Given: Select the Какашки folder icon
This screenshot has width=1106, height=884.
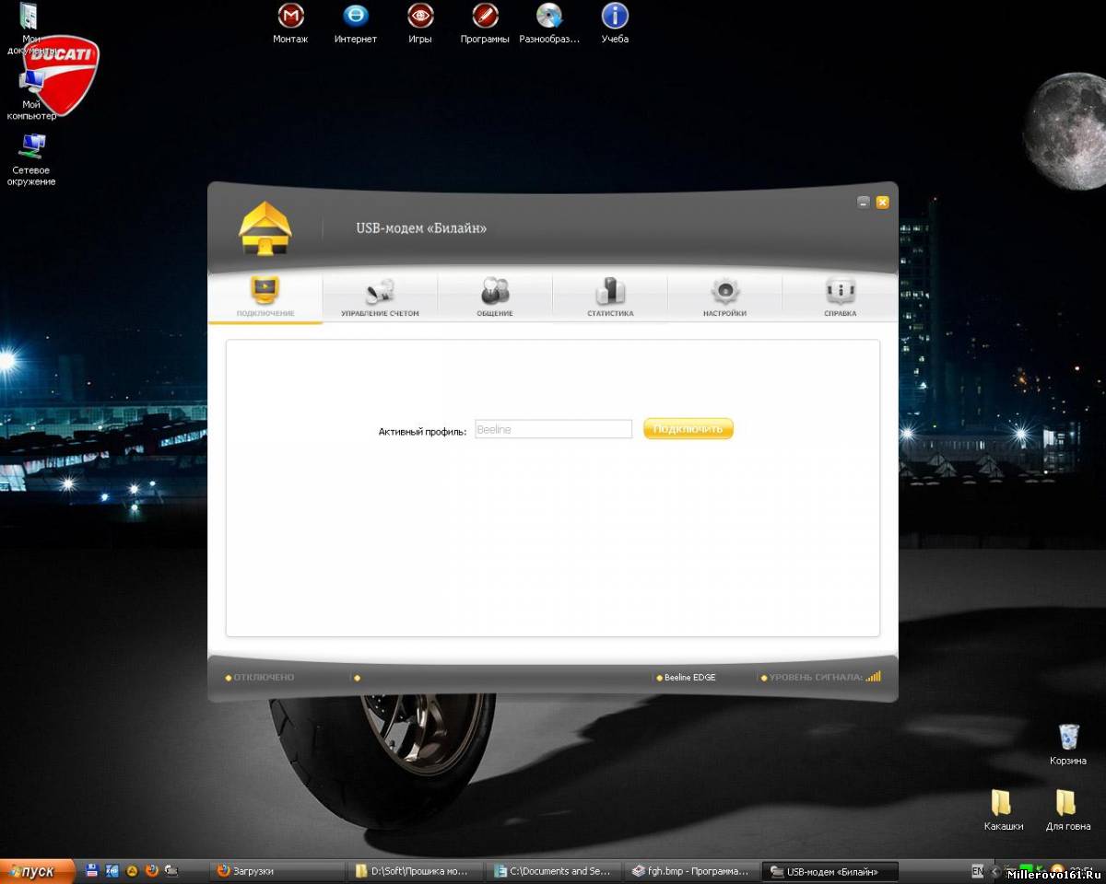Looking at the screenshot, I should click(x=1004, y=809).
